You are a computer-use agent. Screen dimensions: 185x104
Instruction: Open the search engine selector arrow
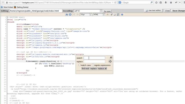122,3
